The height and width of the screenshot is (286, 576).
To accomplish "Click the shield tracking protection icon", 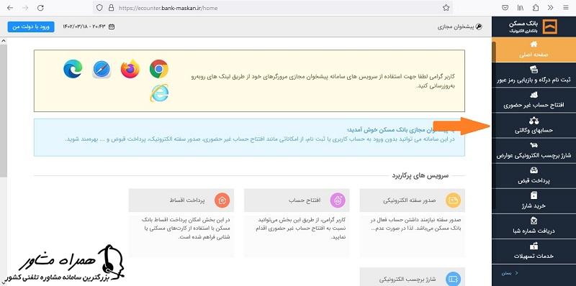I will point(99,8).
